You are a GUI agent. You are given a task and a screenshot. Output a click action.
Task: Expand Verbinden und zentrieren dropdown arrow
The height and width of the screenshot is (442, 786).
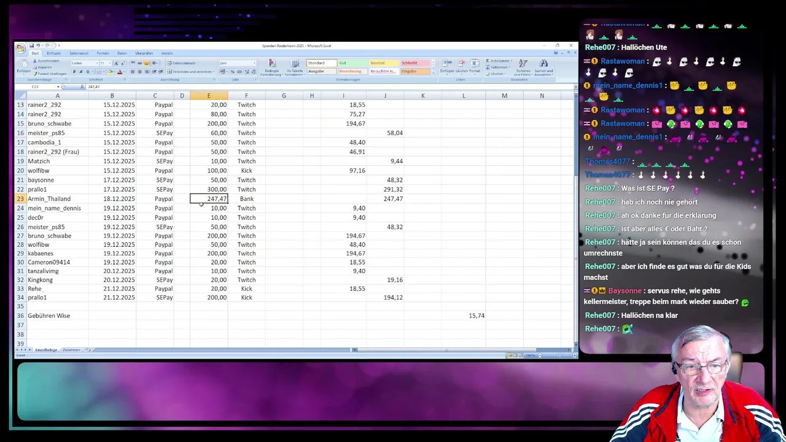214,72
